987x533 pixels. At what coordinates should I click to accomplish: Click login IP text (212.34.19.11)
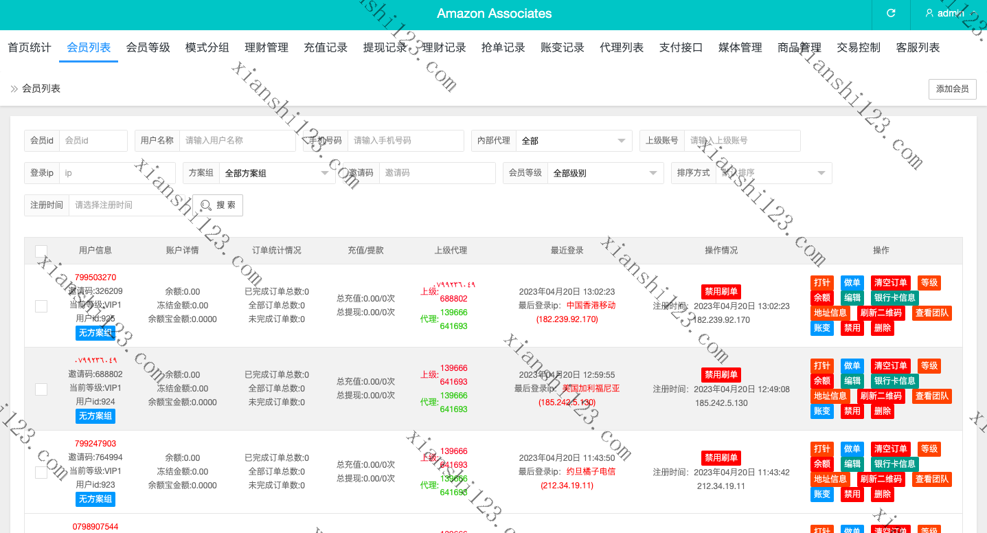point(567,486)
